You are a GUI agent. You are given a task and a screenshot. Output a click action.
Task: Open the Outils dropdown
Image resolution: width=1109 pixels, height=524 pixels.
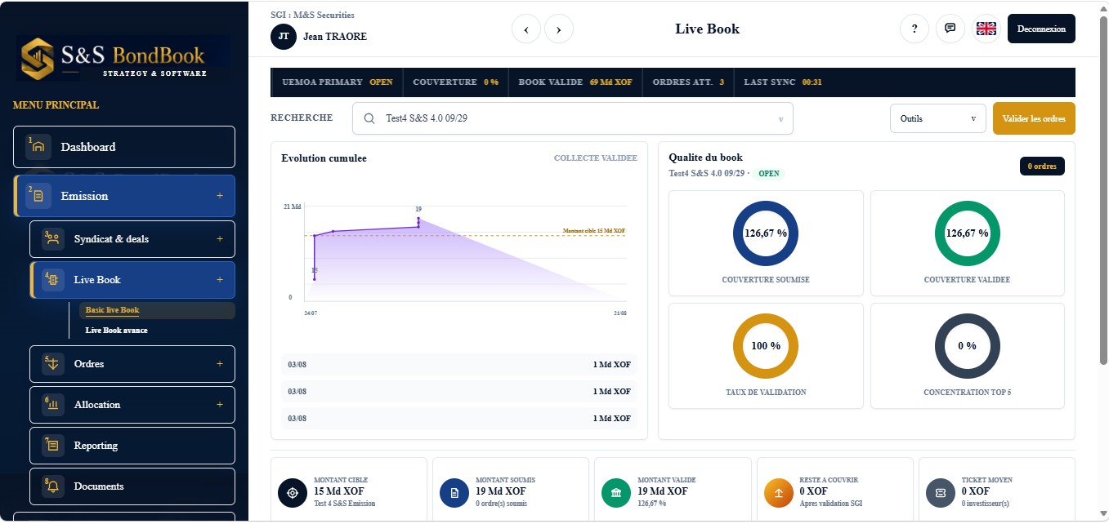pyautogui.click(x=938, y=118)
